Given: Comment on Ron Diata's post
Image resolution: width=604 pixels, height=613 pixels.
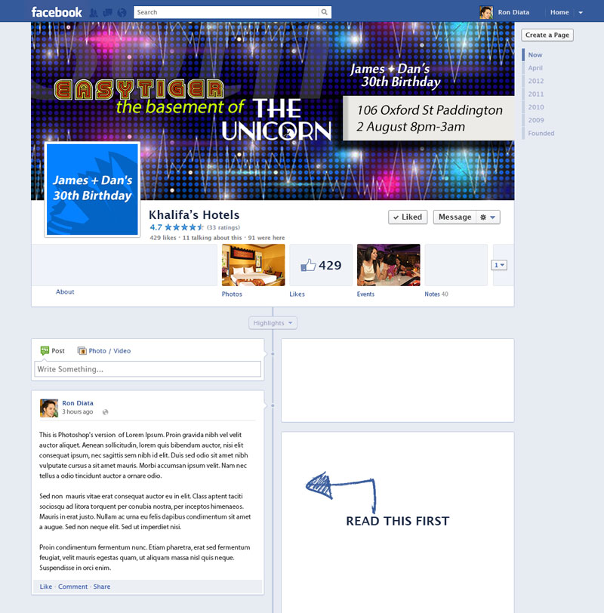Looking at the screenshot, I should click(x=72, y=587).
